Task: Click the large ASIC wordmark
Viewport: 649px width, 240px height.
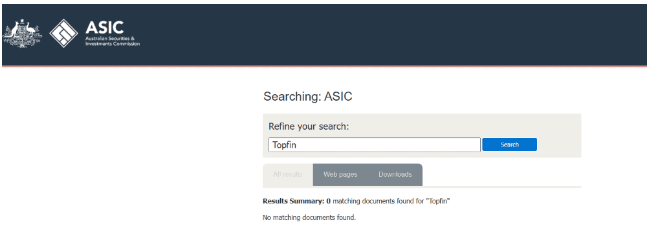Action: coord(104,28)
